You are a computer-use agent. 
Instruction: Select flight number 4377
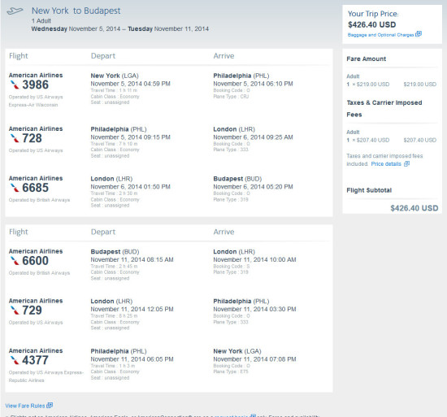[x=35, y=360]
